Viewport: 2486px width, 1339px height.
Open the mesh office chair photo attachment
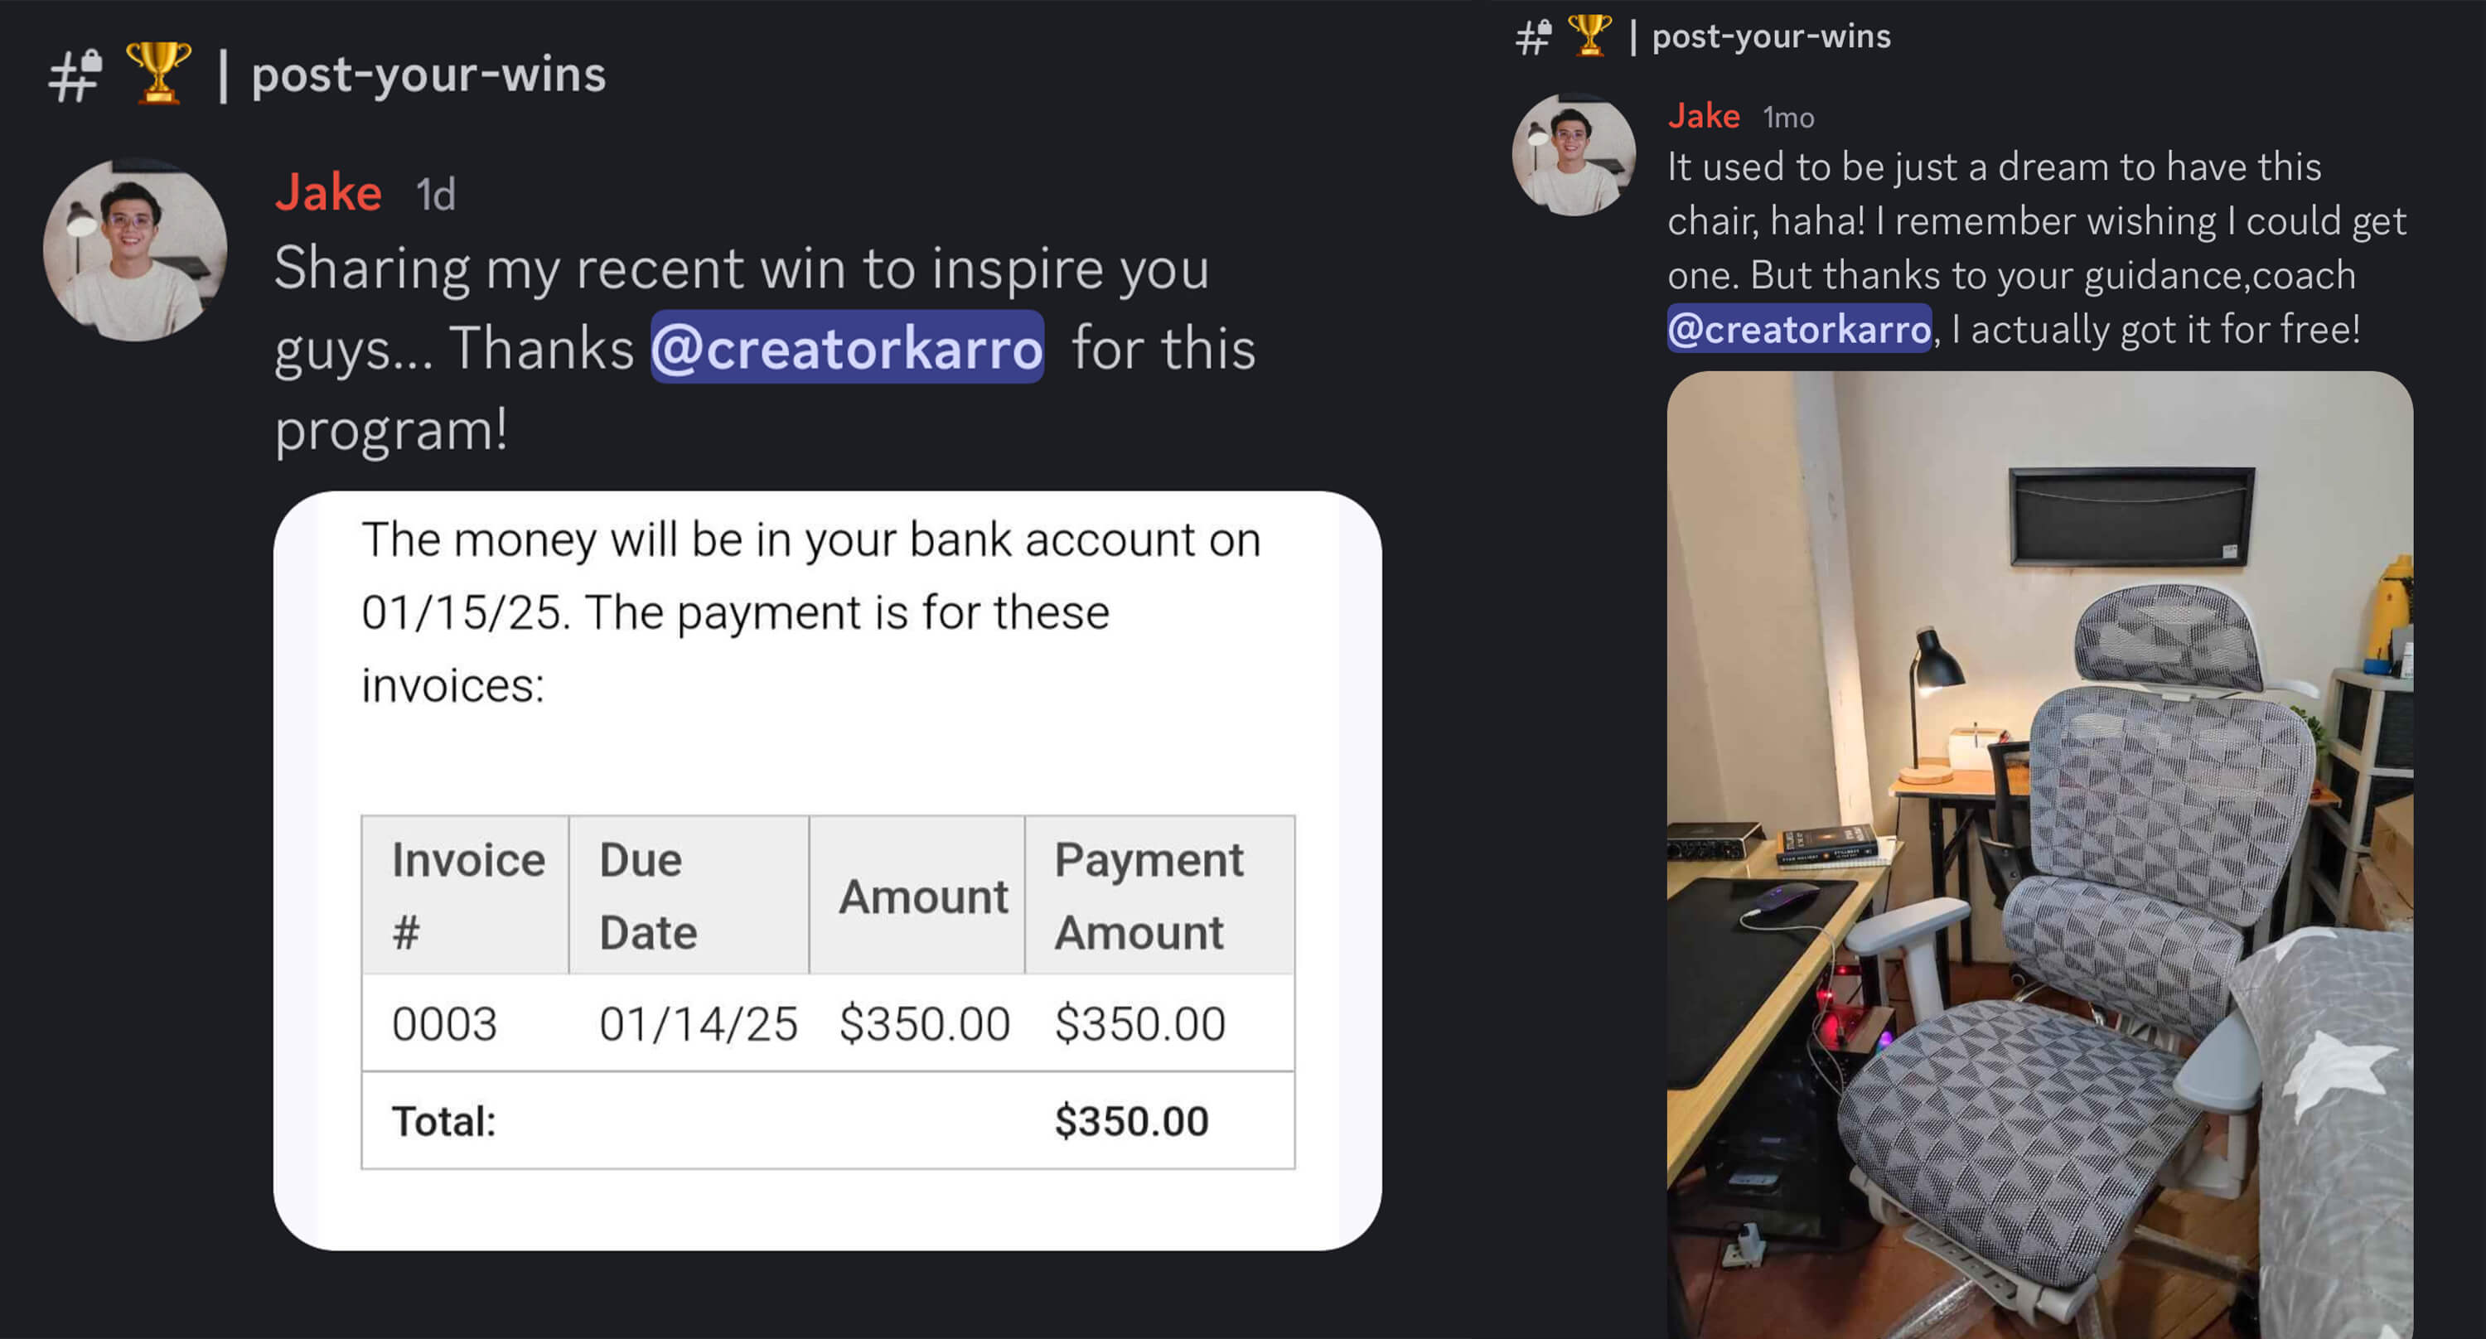click(x=2039, y=855)
